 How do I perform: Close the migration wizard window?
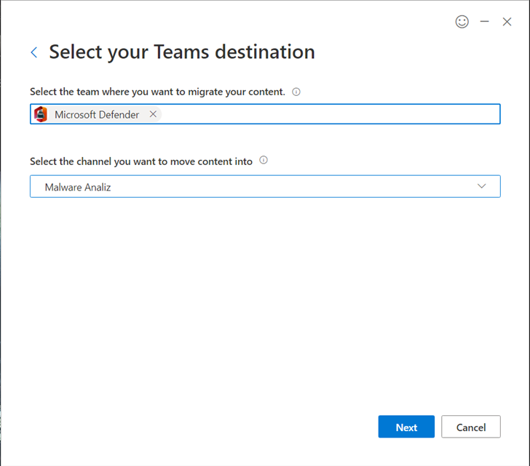[507, 22]
